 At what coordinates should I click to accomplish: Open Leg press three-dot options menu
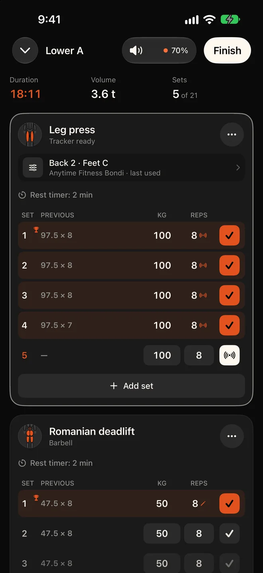click(232, 135)
